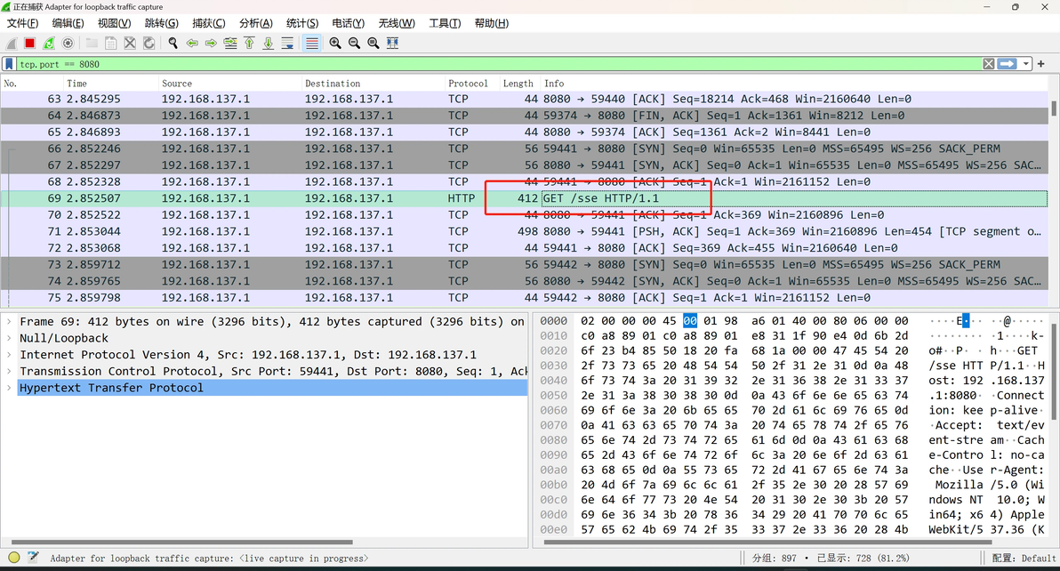Zoom out on the main window text
This screenshot has width=1060, height=571.
tap(354, 44)
